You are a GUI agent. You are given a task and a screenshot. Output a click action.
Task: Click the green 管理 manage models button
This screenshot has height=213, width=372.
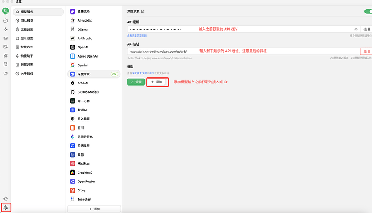136,82
